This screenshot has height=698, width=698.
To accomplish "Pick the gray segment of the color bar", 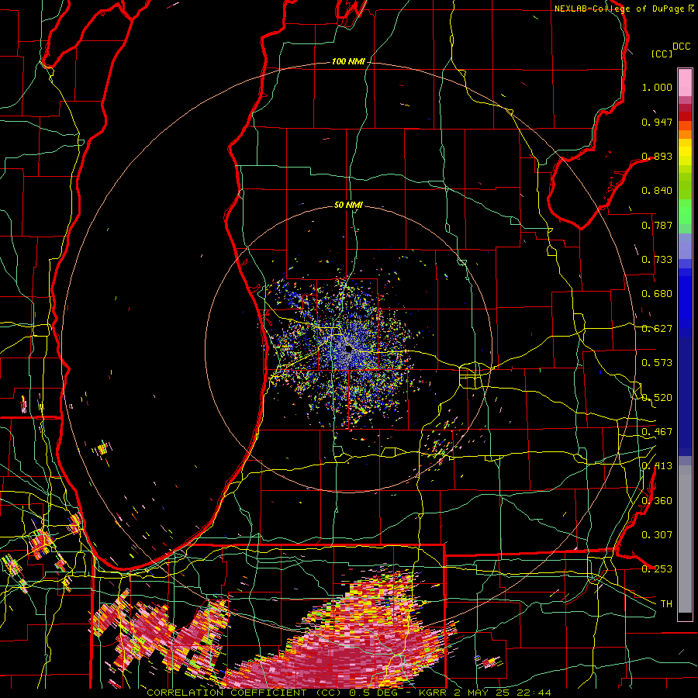I will click(x=685, y=539).
